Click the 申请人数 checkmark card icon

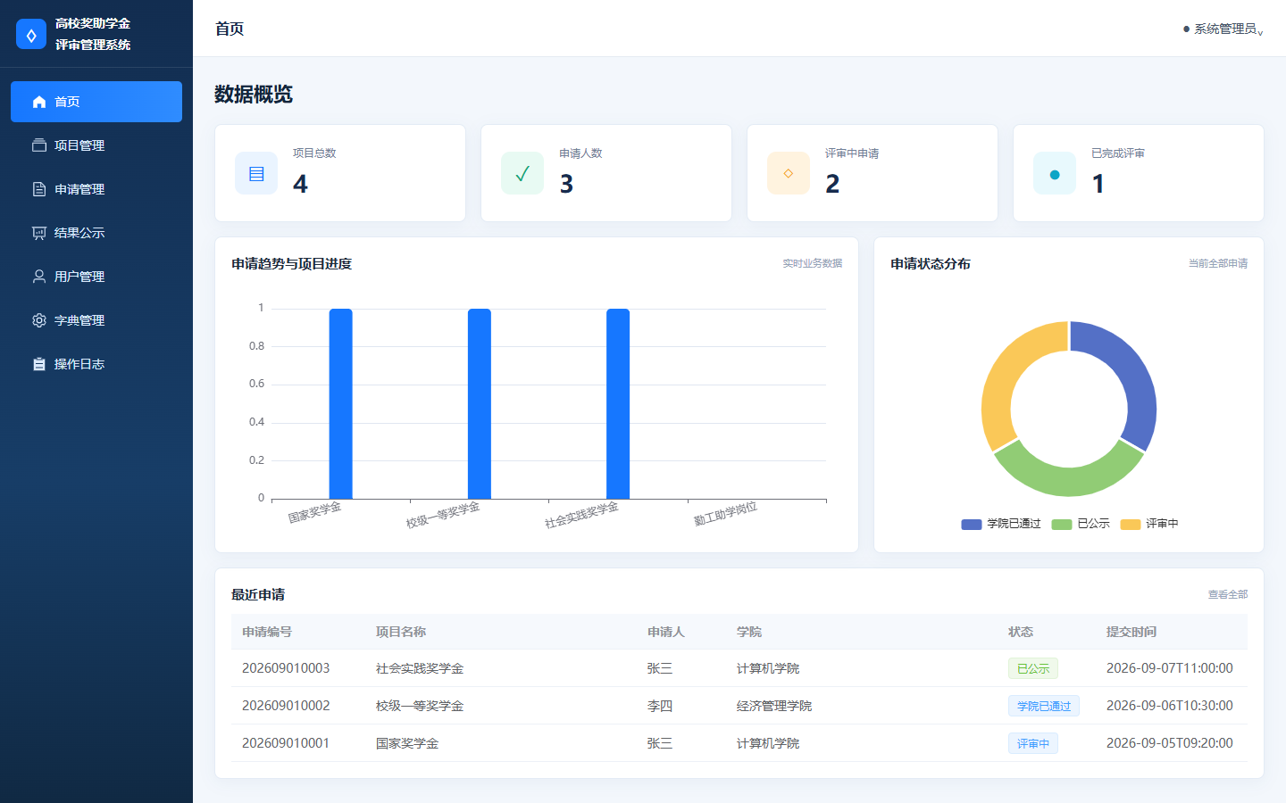point(522,173)
